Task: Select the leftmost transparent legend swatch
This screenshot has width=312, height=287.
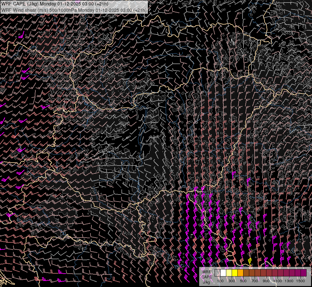Action: coord(218,273)
